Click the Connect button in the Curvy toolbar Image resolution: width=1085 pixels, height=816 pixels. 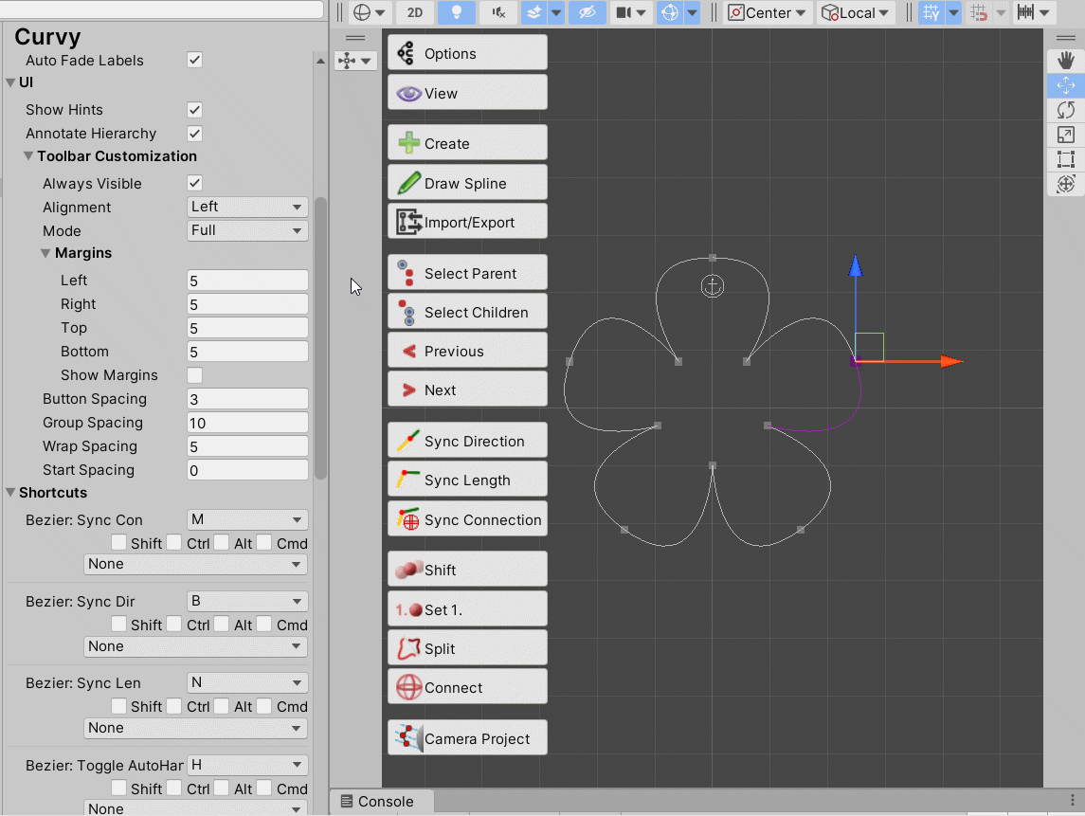[466, 686]
